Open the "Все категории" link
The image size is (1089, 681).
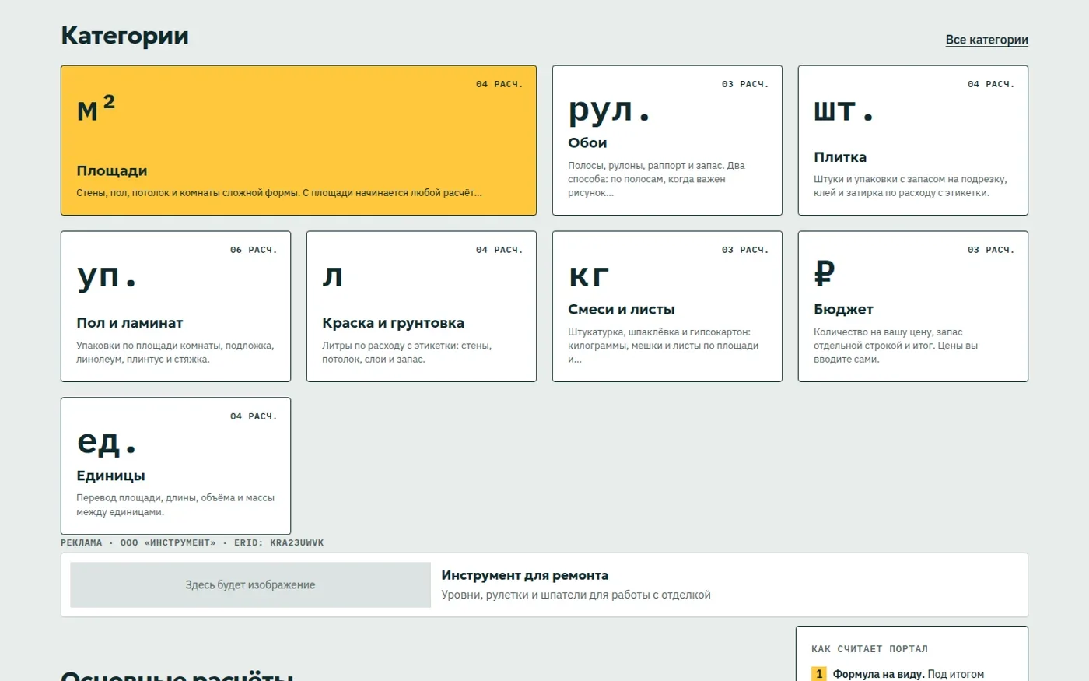pos(986,40)
